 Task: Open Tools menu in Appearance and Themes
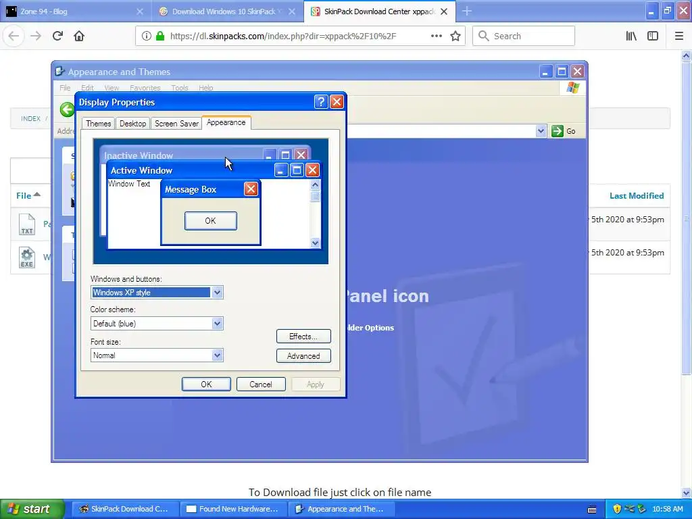pyautogui.click(x=180, y=88)
